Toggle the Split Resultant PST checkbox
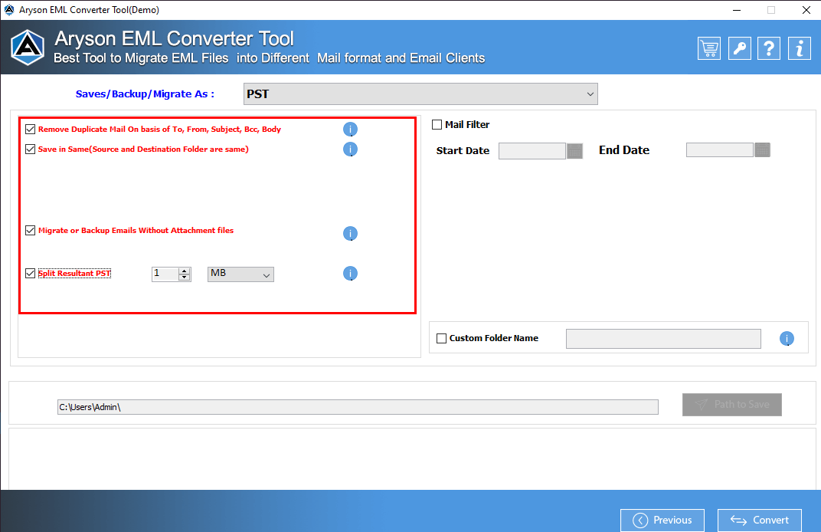Image resolution: width=821 pixels, height=532 pixels. [31, 273]
